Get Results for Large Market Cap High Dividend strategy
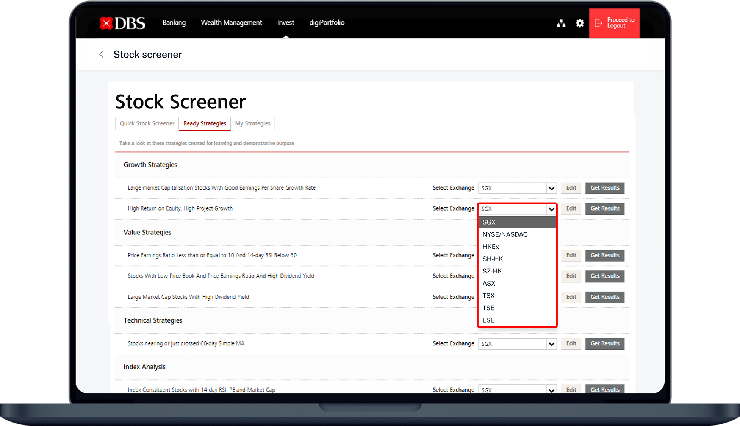The width and height of the screenshot is (740, 426). 605,297
